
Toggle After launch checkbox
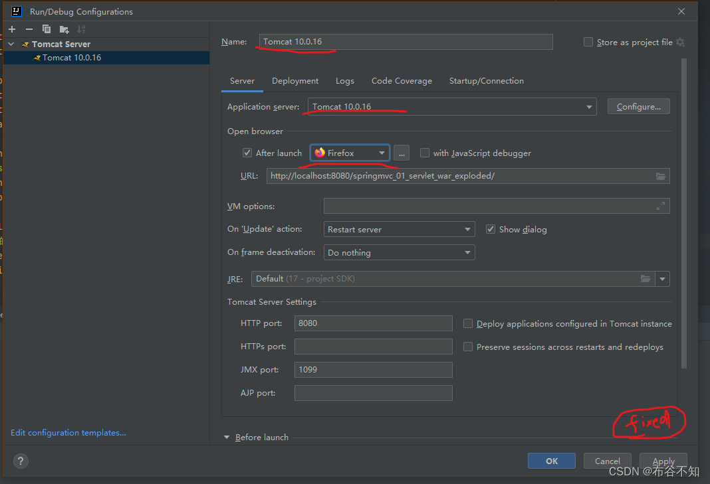(247, 153)
